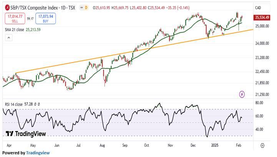The height and width of the screenshot is (157, 277).
Task: Click the 25,000.00 price axis label
Action: coord(262,26)
